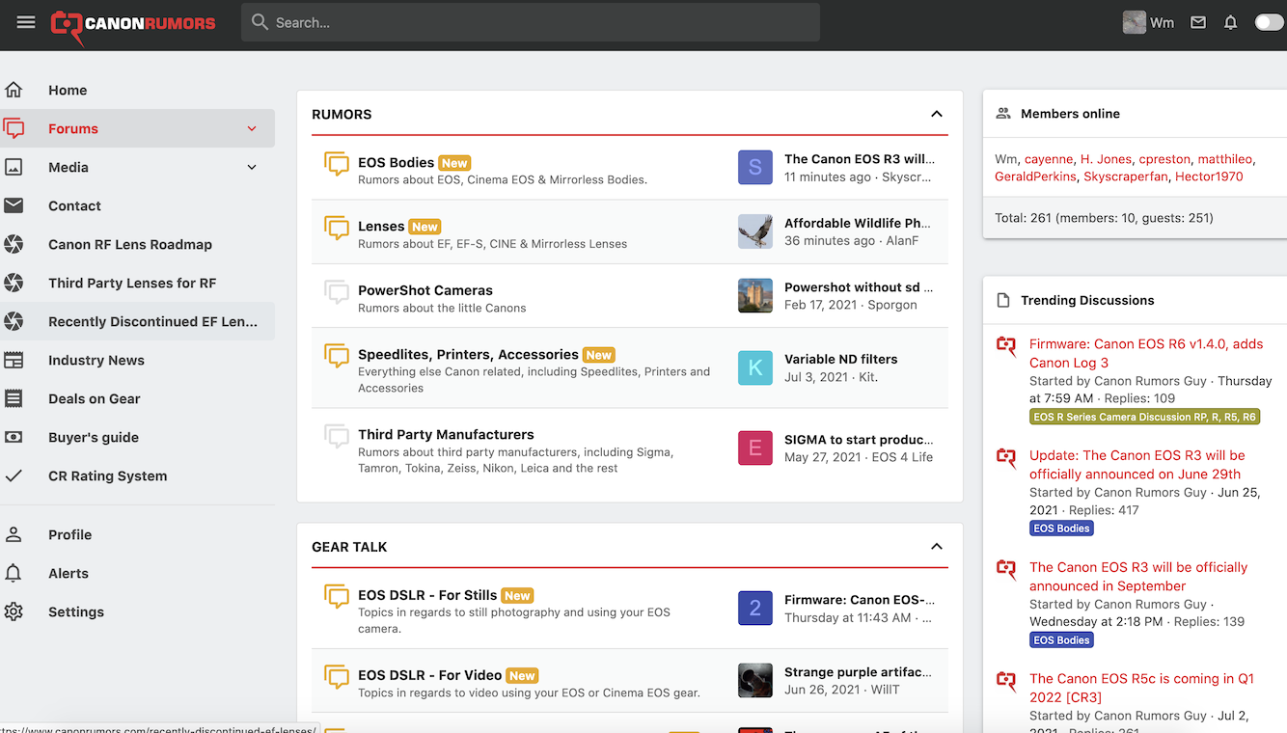Click the CR Rating System checkmark icon
1287x733 pixels.
[14, 475]
